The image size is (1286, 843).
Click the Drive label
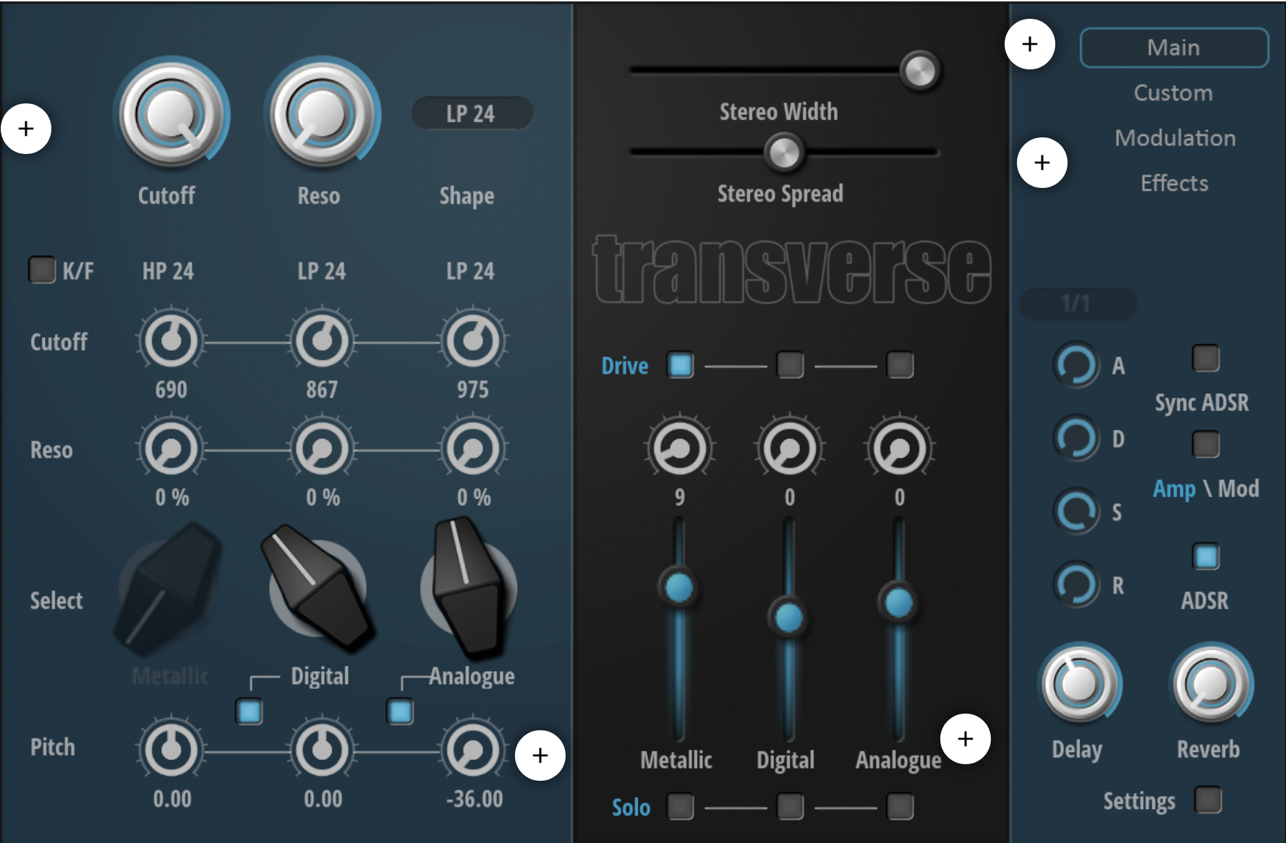point(625,366)
